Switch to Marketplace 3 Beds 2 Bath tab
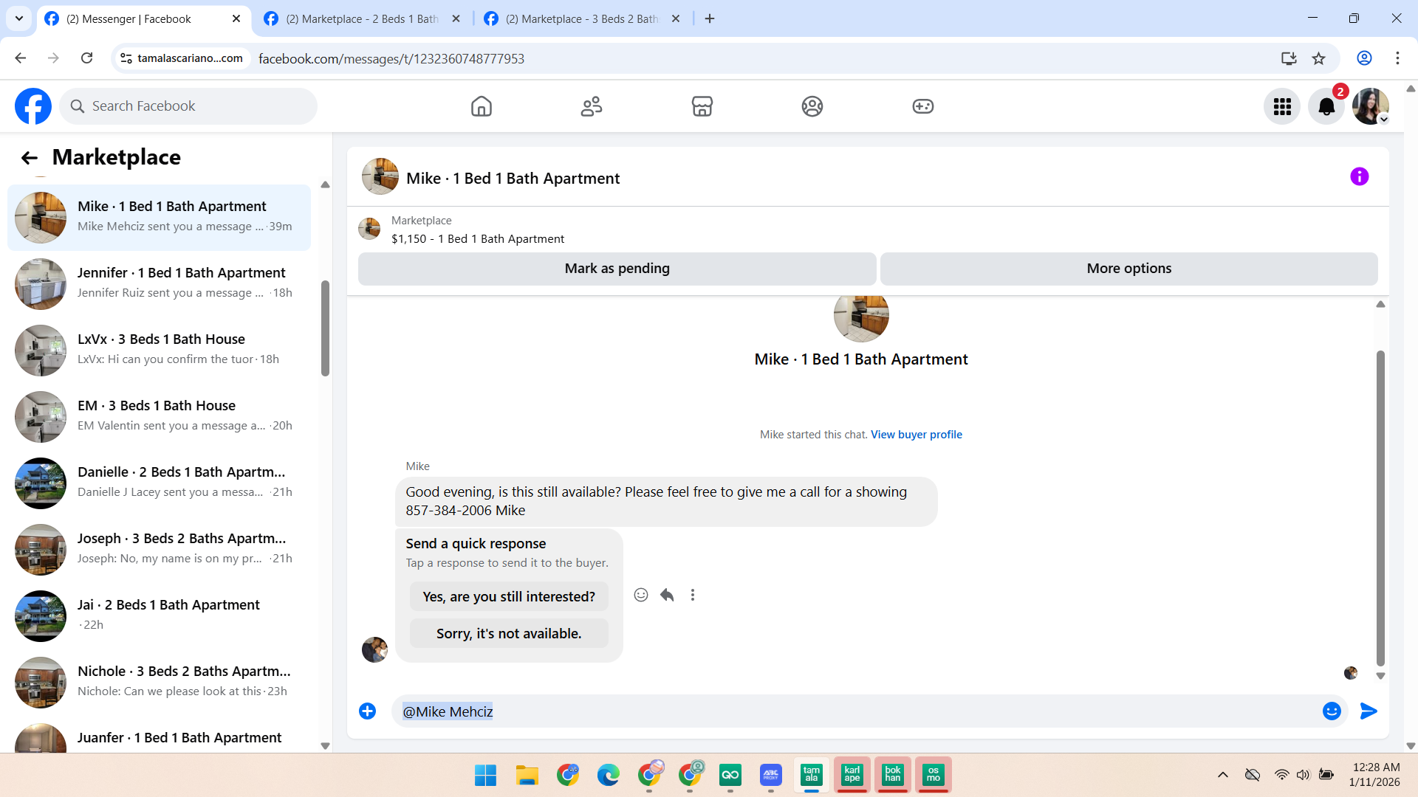 click(x=581, y=18)
